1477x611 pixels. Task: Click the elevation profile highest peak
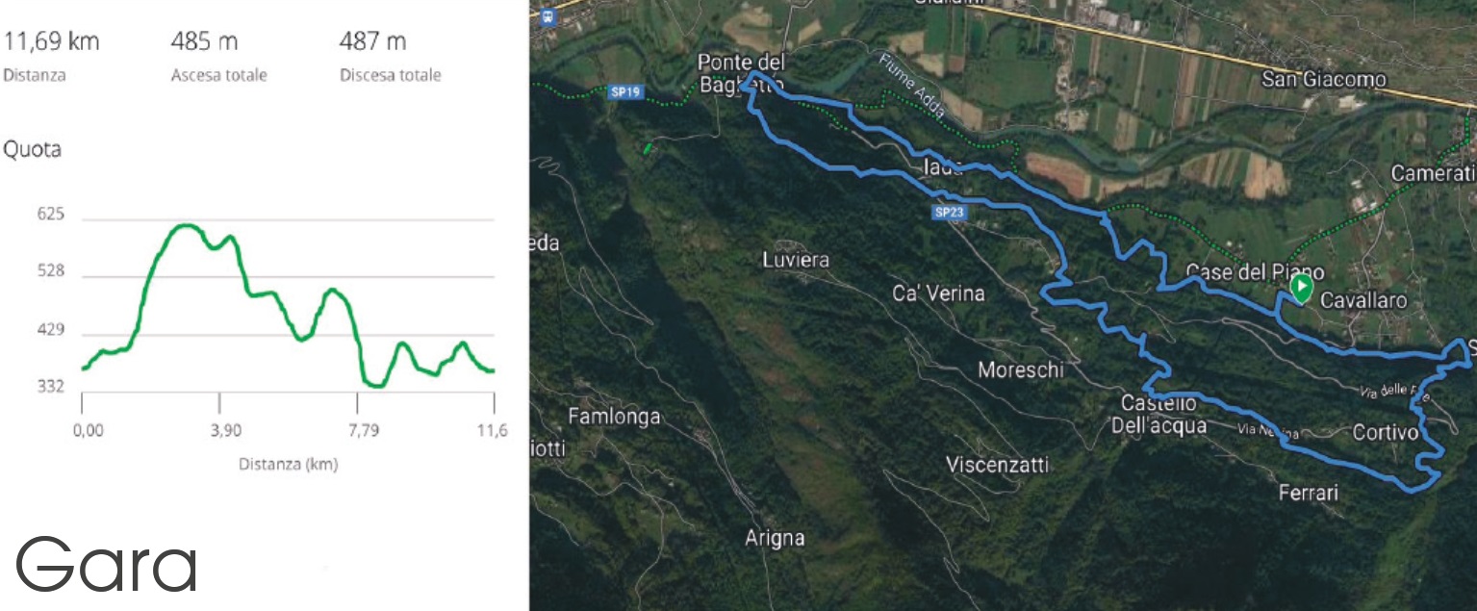(x=185, y=226)
